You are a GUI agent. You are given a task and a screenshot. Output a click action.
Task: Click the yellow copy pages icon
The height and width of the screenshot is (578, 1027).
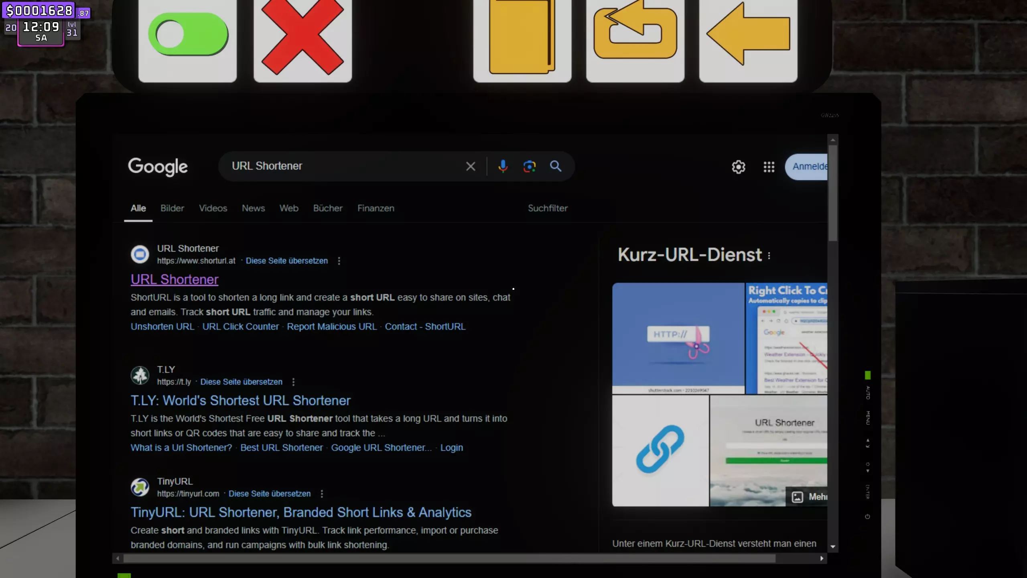tap(522, 37)
